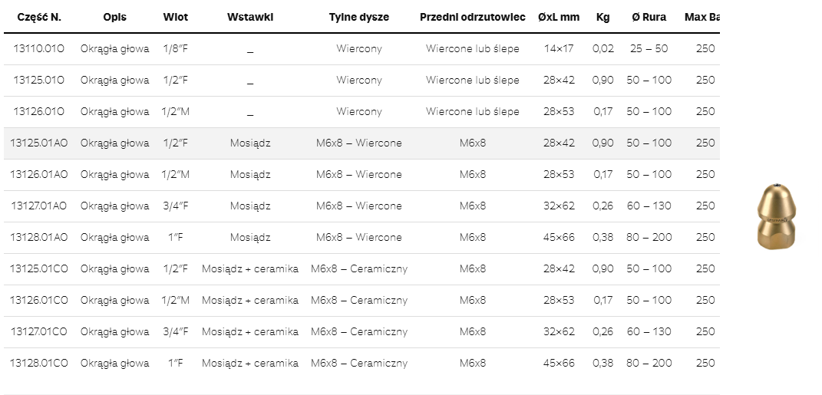Select part number 13126.01AO

pyautogui.click(x=38, y=175)
